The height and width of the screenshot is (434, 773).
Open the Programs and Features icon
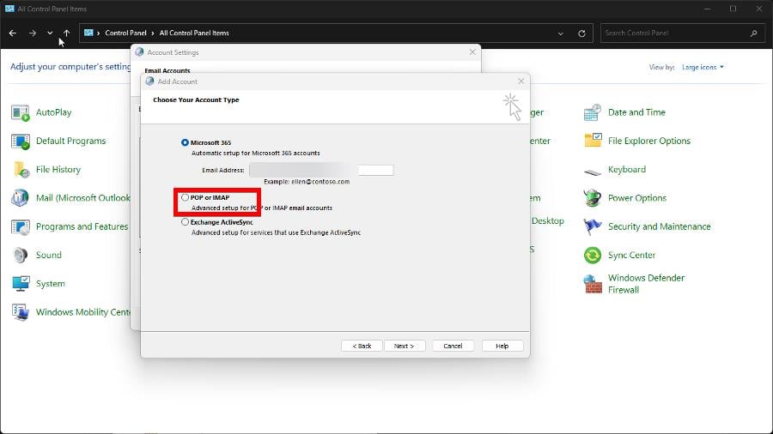[x=21, y=226]
